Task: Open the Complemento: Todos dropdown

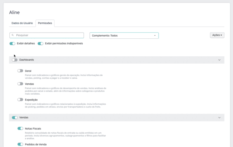Action: click(x=124, y=36)
